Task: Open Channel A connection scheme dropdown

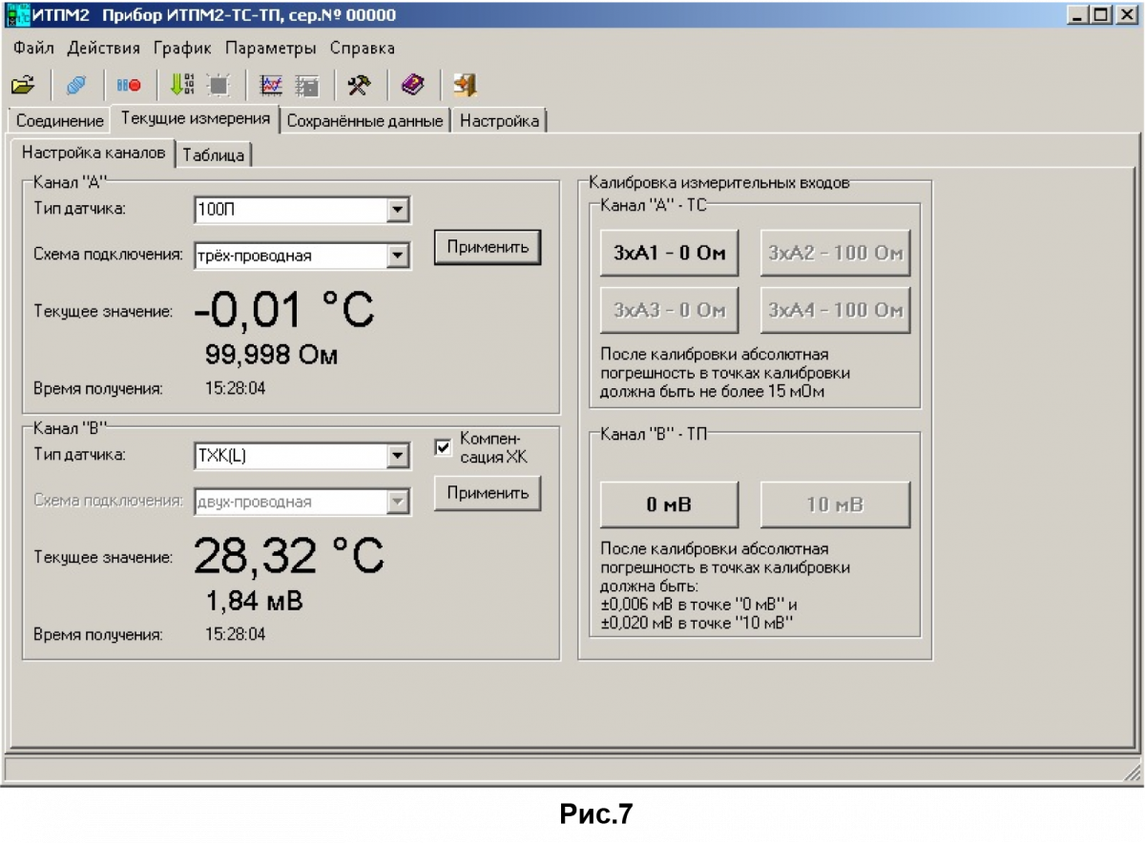Action: click(398, 256)
